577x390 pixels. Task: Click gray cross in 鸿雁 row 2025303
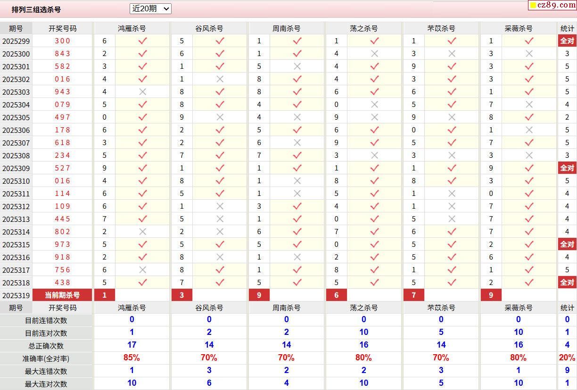coord(142,92)
